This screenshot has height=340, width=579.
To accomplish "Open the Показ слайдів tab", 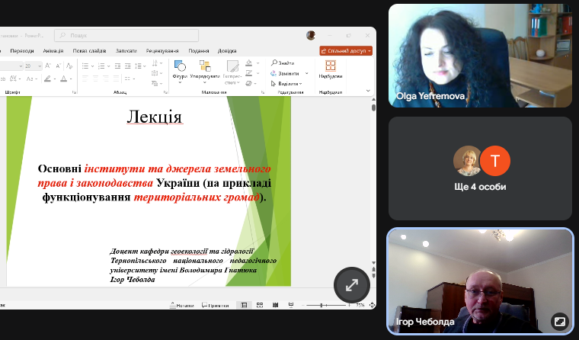I will (89, 50).
